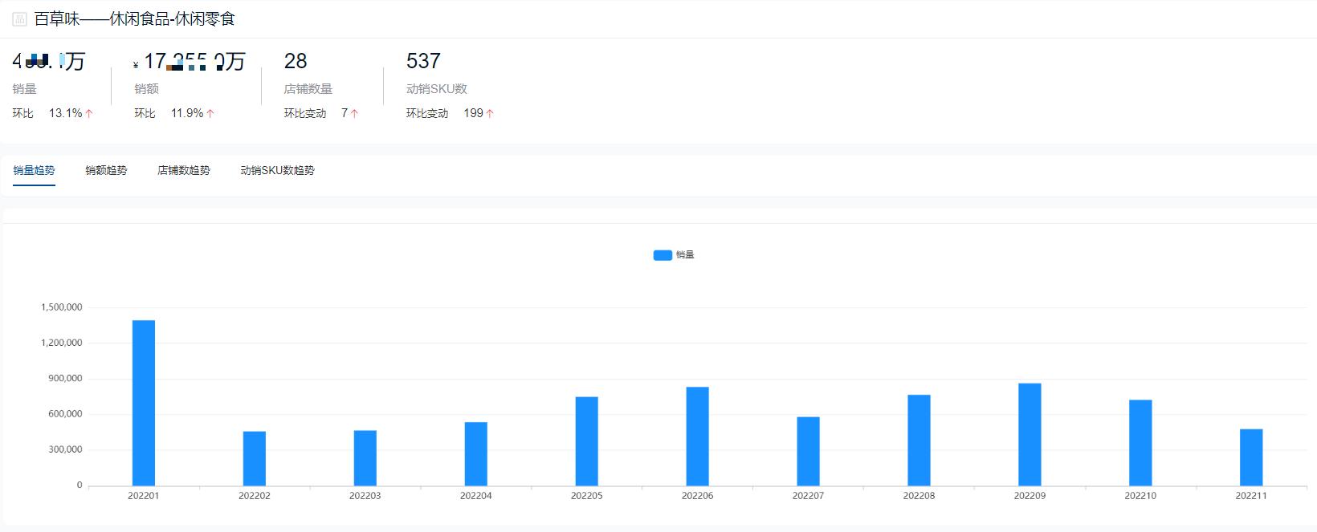This screenshot has width=1317, height=532.
Task: Click the red up arrow beside 199
Action: [x=490, y=114]
